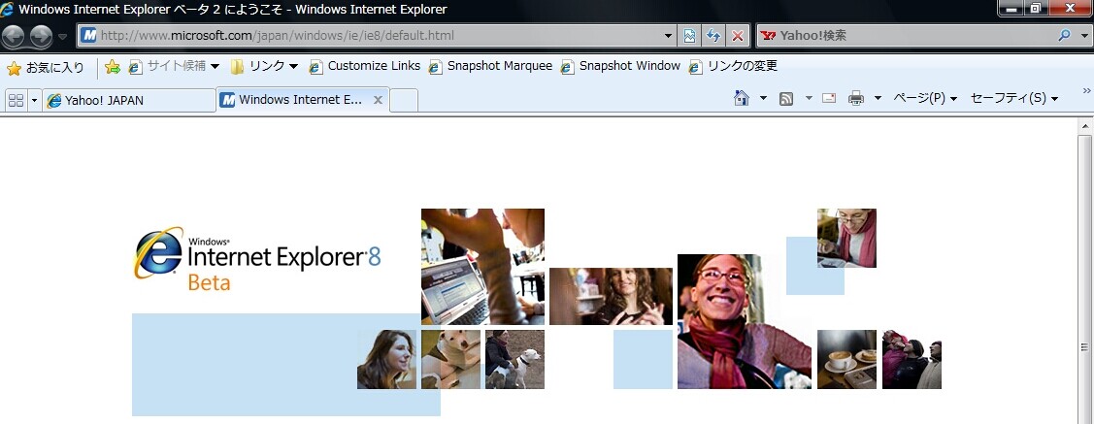The width and height of the screenshot is (1094, 424).
Task: Click the Back navigation button
Action: click(x=14, y=35)
